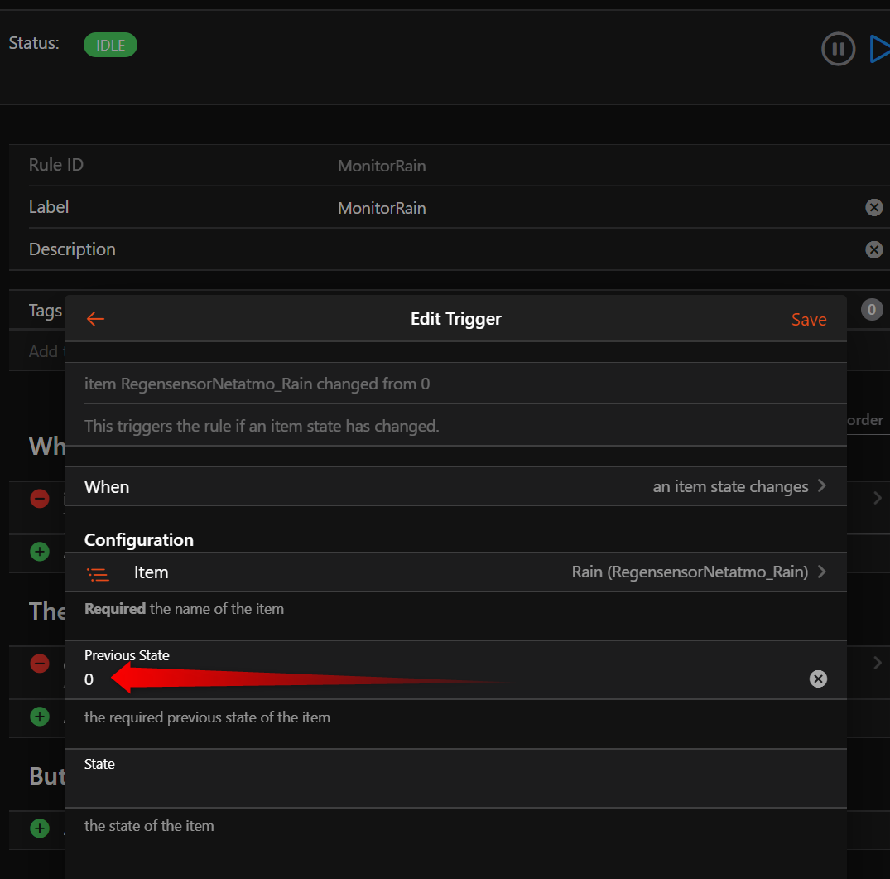Screen dimensions: 890x879
Task: Add a new action under Then
Action: pyautogui.click(x=40, y=716)
